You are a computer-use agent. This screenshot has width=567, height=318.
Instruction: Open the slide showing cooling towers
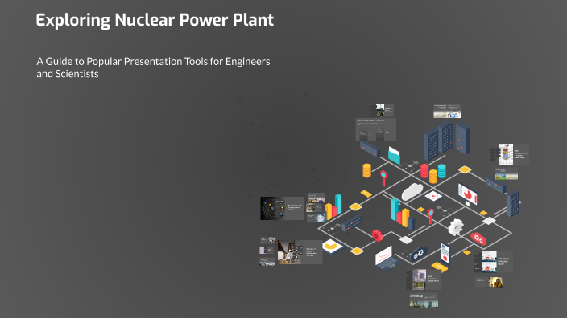click(424, 300)
